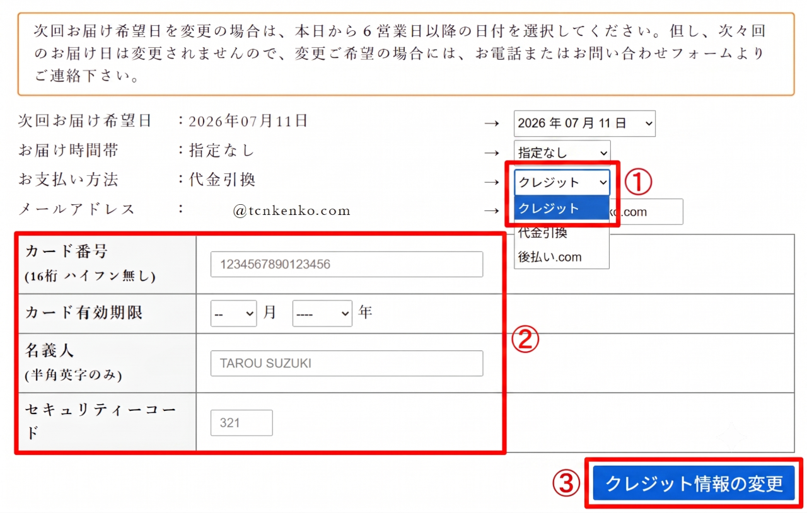Open the 指定なし delivery time dropdown
The height and width of the screenshot is (513, 807).
(562, 153)
